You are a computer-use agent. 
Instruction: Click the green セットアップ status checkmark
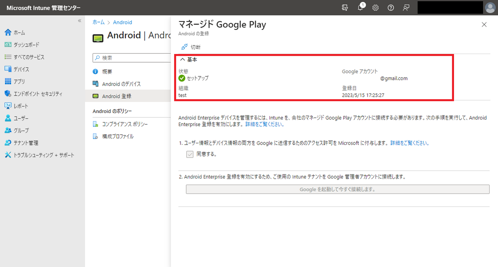pyautogui.click(x=182, y=78)
